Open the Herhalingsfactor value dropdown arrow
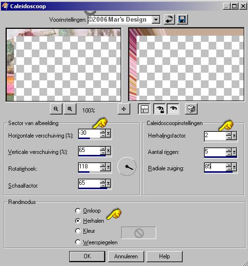The height and width of the screenshot is (266, 248). (235, 136)
